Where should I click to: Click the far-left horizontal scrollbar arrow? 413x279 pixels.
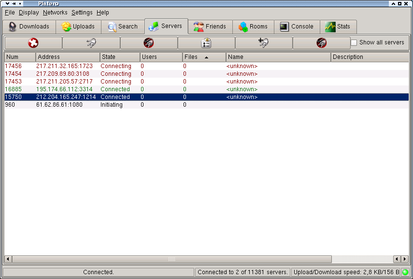8,259
